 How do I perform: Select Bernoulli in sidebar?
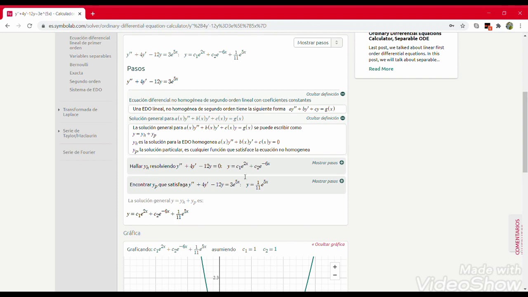coord(79,64)
